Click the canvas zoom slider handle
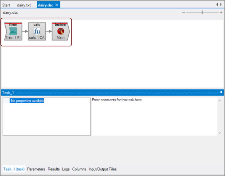 (x=202, y=13)
